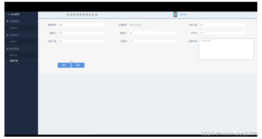Click inside the 成绩分析 text area
Image resolution: width=262 pixels, height=139 pixels.
coord(226,49)
